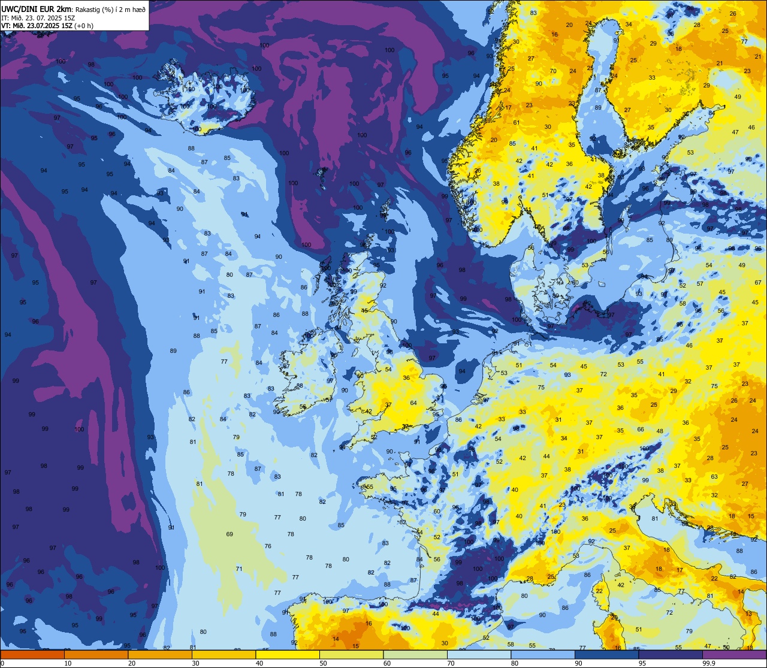767x668 pixels.
Task: Click the "Rakastig (%) í 2 m hæð" label
Action: 110,8
